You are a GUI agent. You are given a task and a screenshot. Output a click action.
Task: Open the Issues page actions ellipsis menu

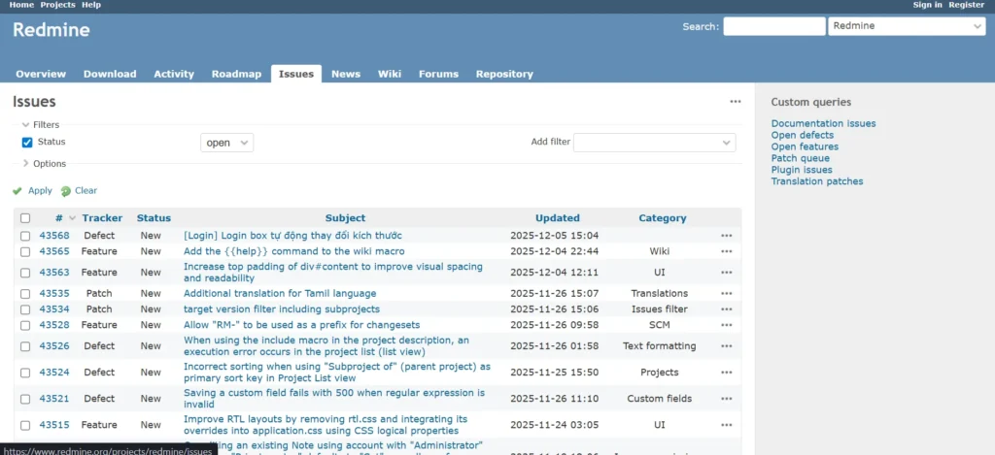[735, 102]
